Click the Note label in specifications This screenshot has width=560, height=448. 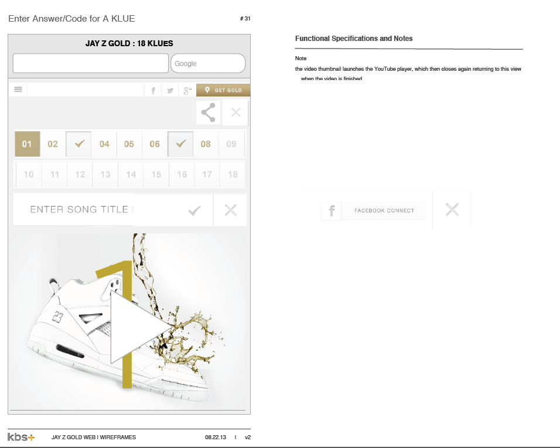coord(301,58)
